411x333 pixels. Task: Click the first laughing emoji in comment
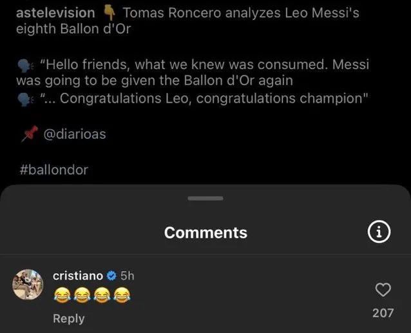(x=61, y=295)
